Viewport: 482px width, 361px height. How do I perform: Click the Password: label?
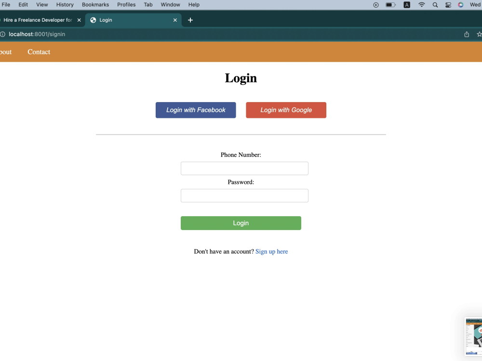point(241,182)
